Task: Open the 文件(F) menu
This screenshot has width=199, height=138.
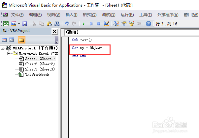Action: (17, 15)
